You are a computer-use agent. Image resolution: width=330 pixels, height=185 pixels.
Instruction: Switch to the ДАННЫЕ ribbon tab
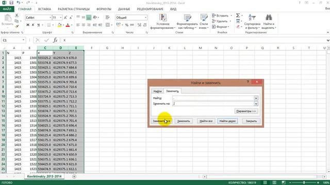124,9
